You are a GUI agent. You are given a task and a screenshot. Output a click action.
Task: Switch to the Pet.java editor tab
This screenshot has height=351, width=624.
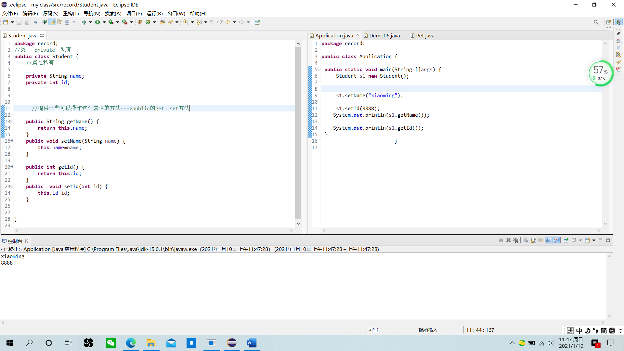[425, 35]
